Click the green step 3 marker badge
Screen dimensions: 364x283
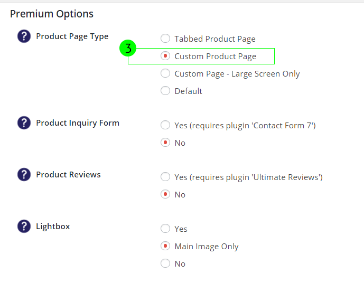(x=128, y=48)
